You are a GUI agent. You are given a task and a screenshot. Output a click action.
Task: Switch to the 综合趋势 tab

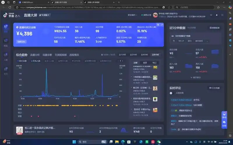click(x=22, y=55)
